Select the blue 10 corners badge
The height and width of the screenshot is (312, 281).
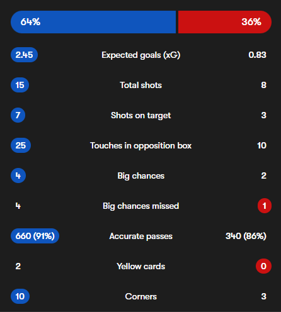(x=20, y=296)
